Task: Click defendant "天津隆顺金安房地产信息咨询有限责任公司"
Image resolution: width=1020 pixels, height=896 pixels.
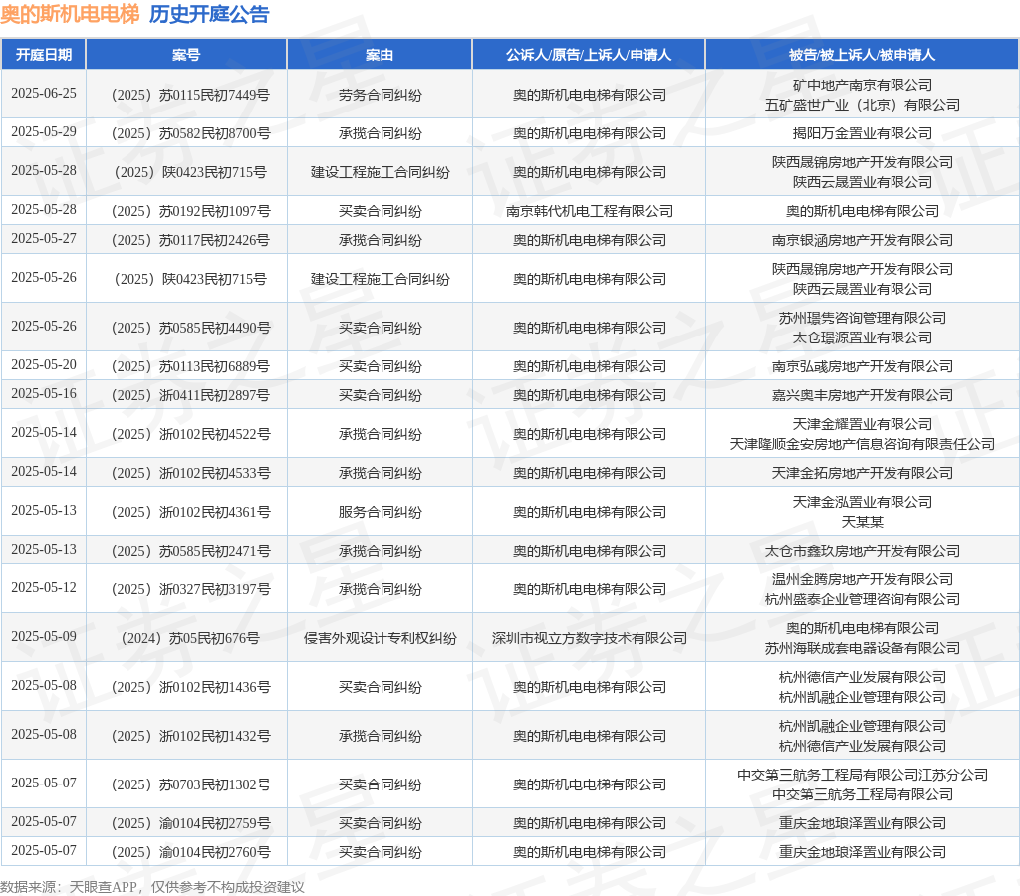Action: pyautogui.click(x=862, y=444)
